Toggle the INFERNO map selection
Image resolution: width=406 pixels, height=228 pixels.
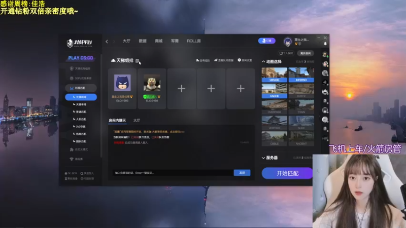point(301,75)
